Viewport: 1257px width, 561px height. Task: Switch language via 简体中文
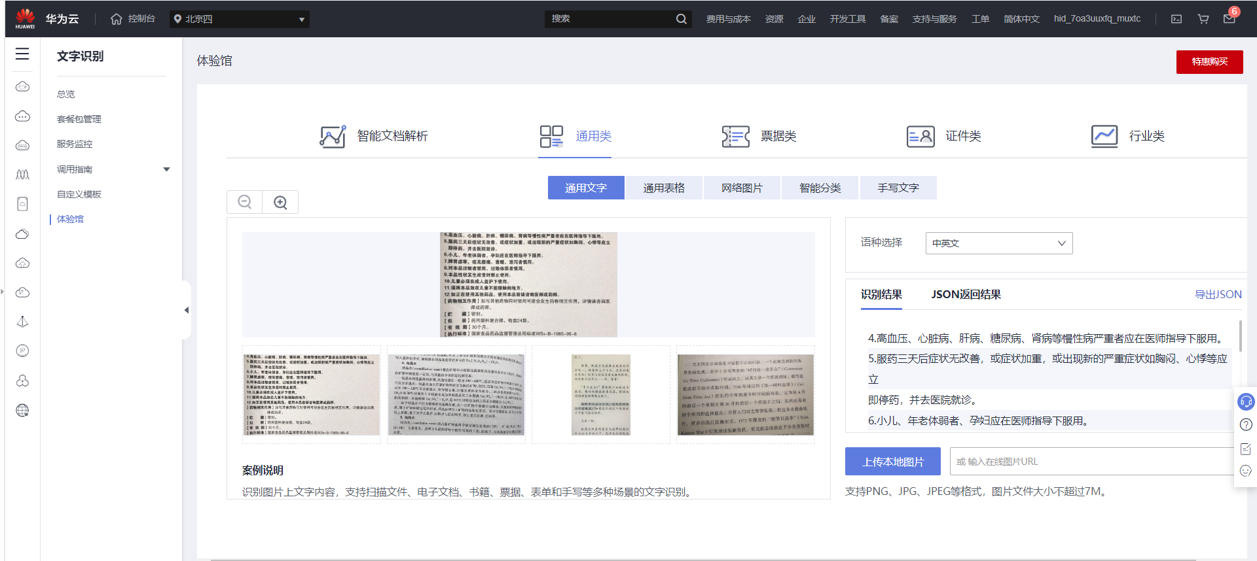[x=1021, y=19]
